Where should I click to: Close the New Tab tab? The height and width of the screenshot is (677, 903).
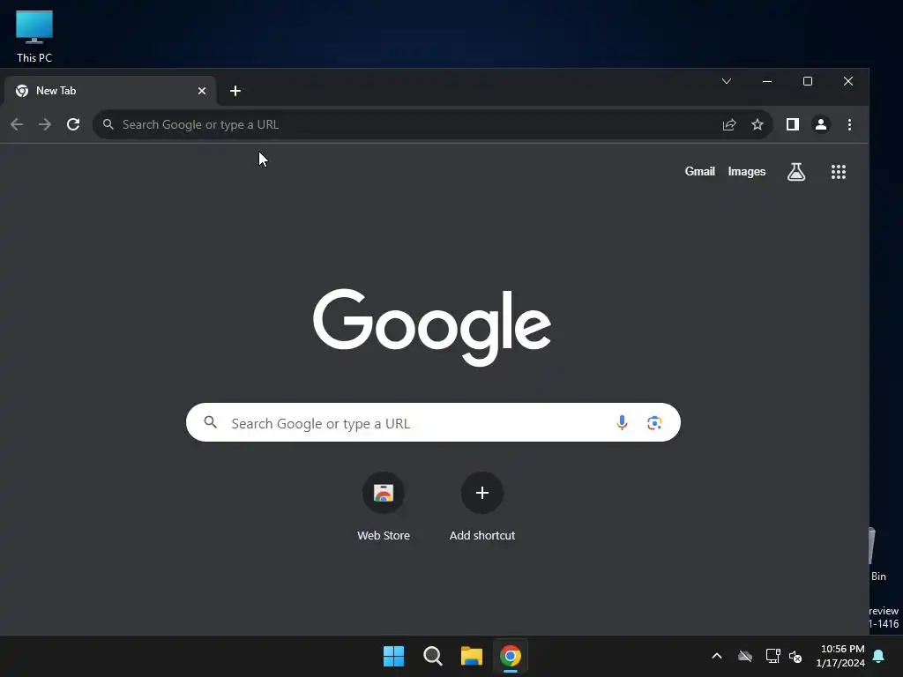[202, 91]
